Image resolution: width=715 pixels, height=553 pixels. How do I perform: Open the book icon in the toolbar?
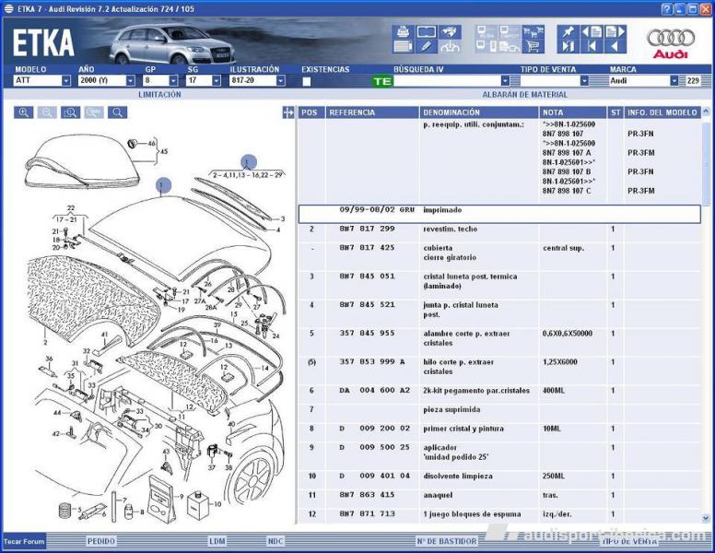[427, 32]
